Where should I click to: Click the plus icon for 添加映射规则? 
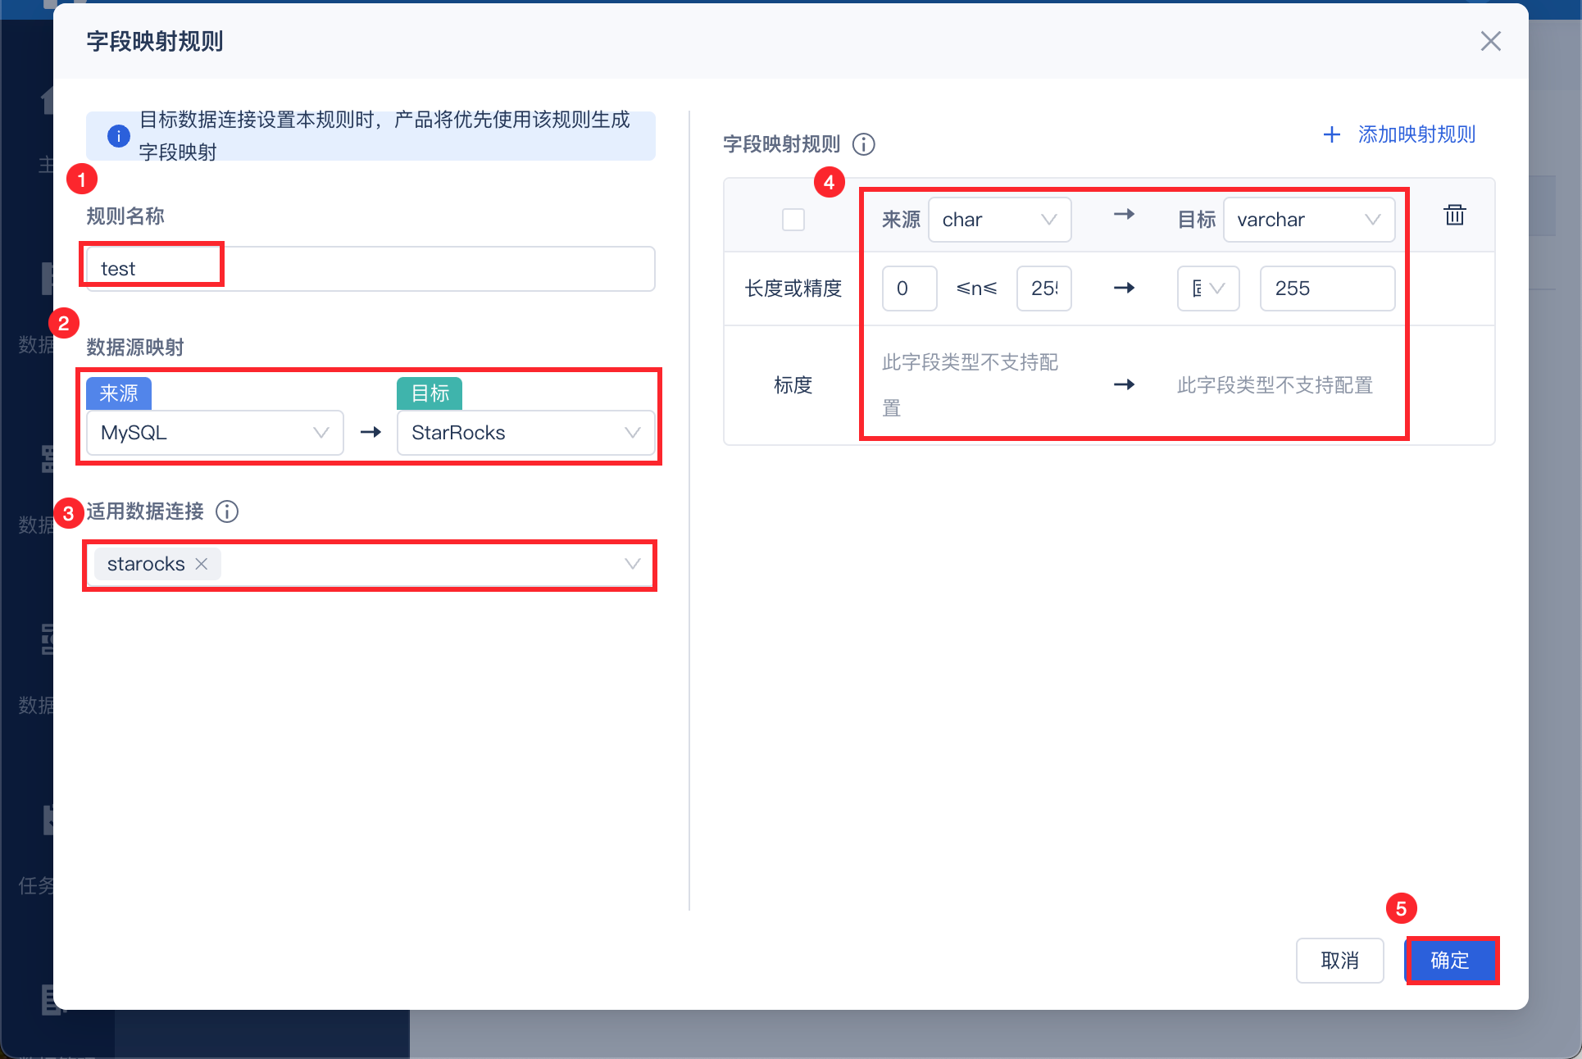point(1332,134)
